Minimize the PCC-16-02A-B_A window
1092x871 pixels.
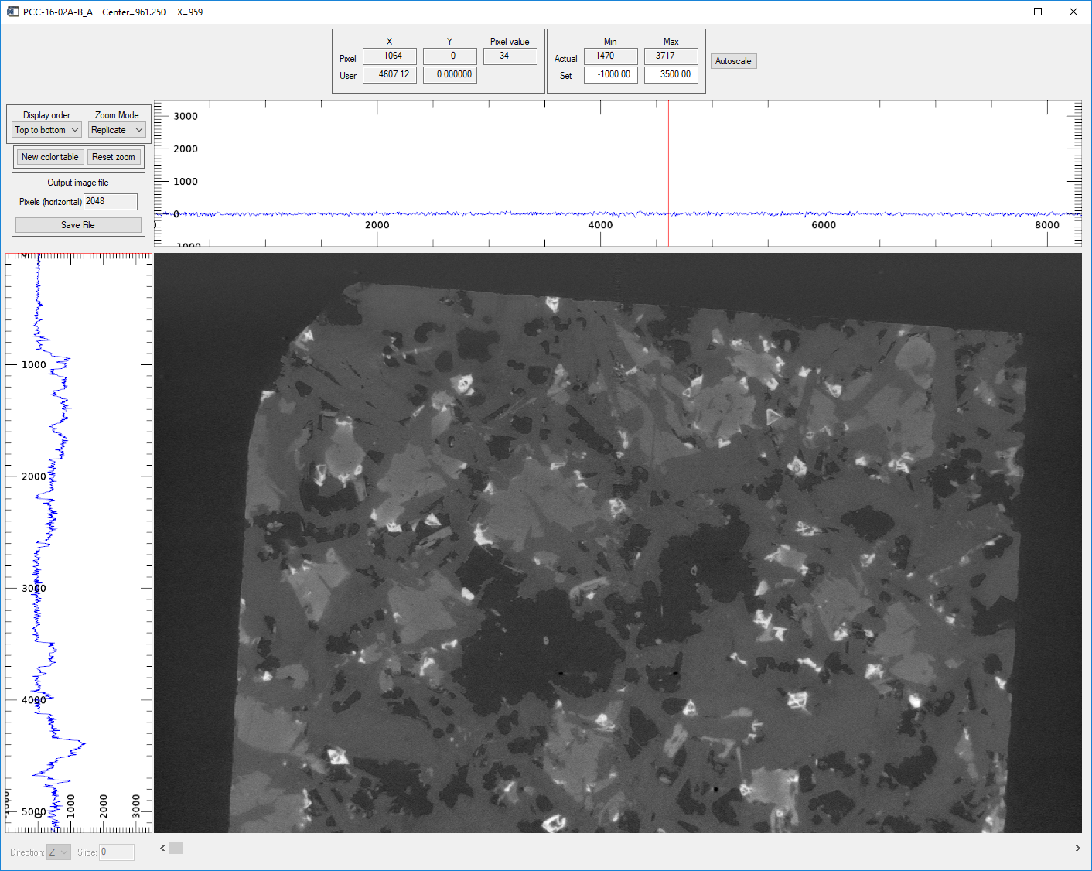[1003, 12]
